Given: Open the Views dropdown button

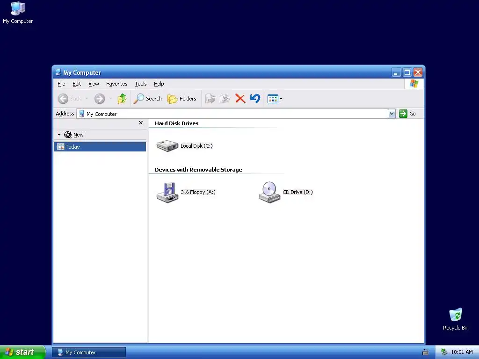Looking at the screenshot, I should click(x=275, y=99).
